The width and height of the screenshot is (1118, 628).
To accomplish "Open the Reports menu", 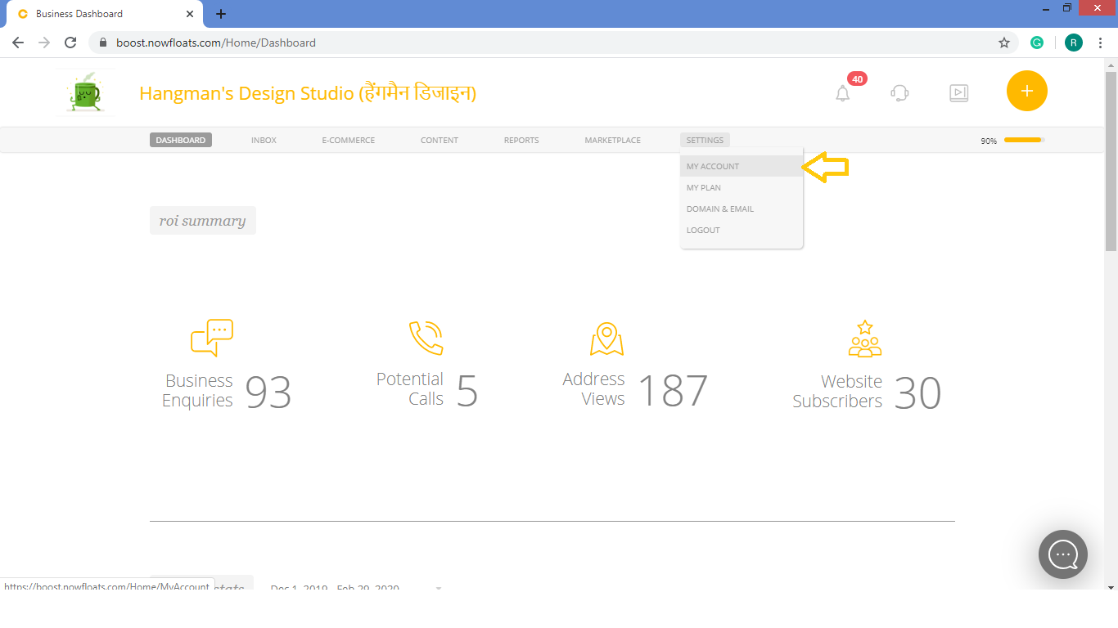I will click(521, 140).
